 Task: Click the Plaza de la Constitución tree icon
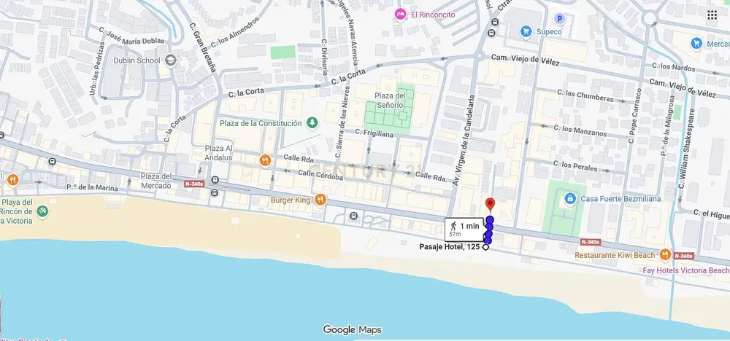[312, 123]
